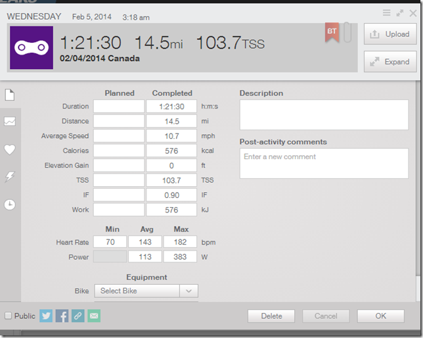Click the disabled Power Min field

(x=110, y=256)
